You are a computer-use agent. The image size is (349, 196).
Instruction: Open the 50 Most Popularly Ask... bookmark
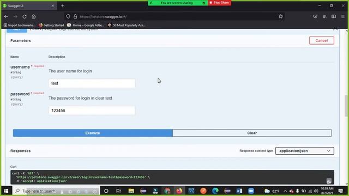click(x=127, y=25)
